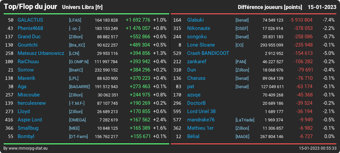Open Glabuki player in flop list
340x153 pixels.
[196, 20]
